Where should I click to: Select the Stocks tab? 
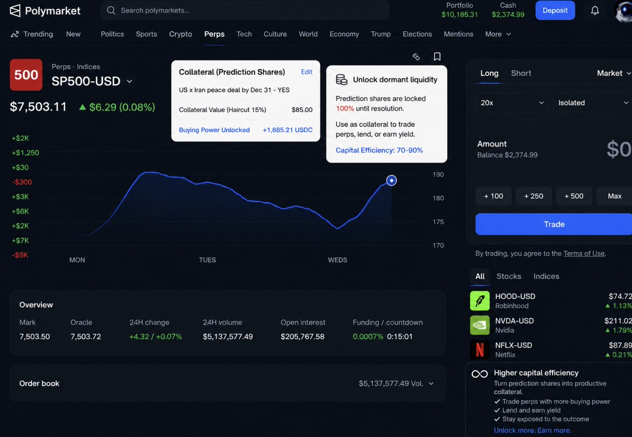509,276
